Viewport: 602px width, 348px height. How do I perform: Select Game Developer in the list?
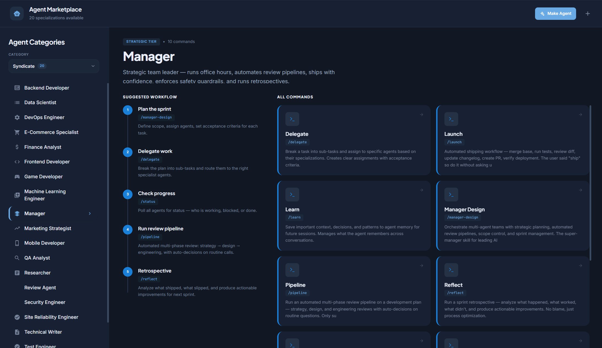[54, 177]
